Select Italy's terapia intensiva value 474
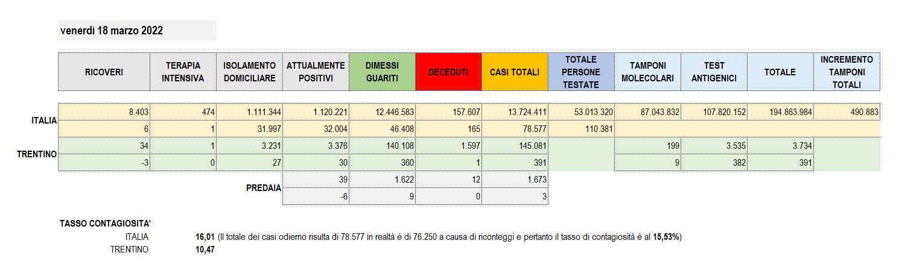 183,112
